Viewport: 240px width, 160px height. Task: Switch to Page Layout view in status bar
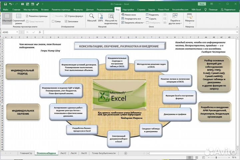197,157
